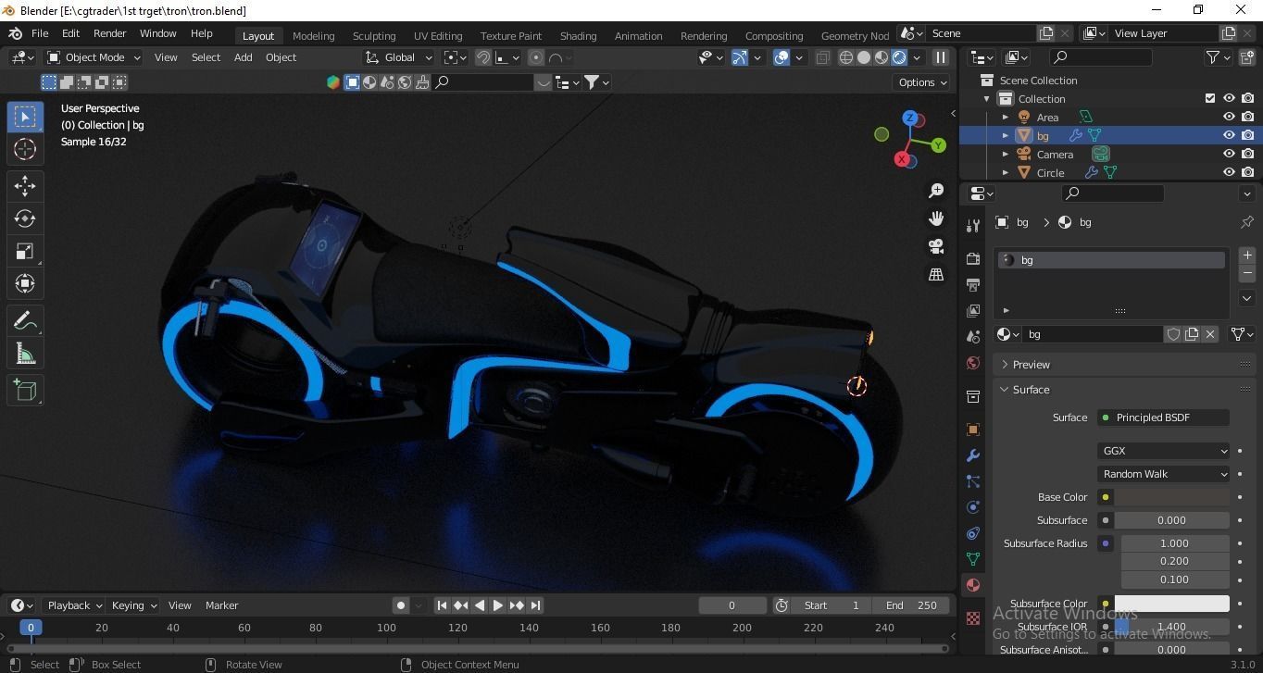
Task: Open the Object Mode dropdown
Action: click(x=94, y=57)
